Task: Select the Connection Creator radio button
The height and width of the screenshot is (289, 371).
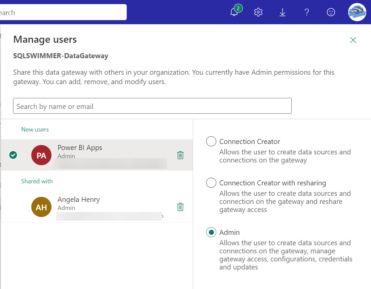Action: click(x=211, y=142)
